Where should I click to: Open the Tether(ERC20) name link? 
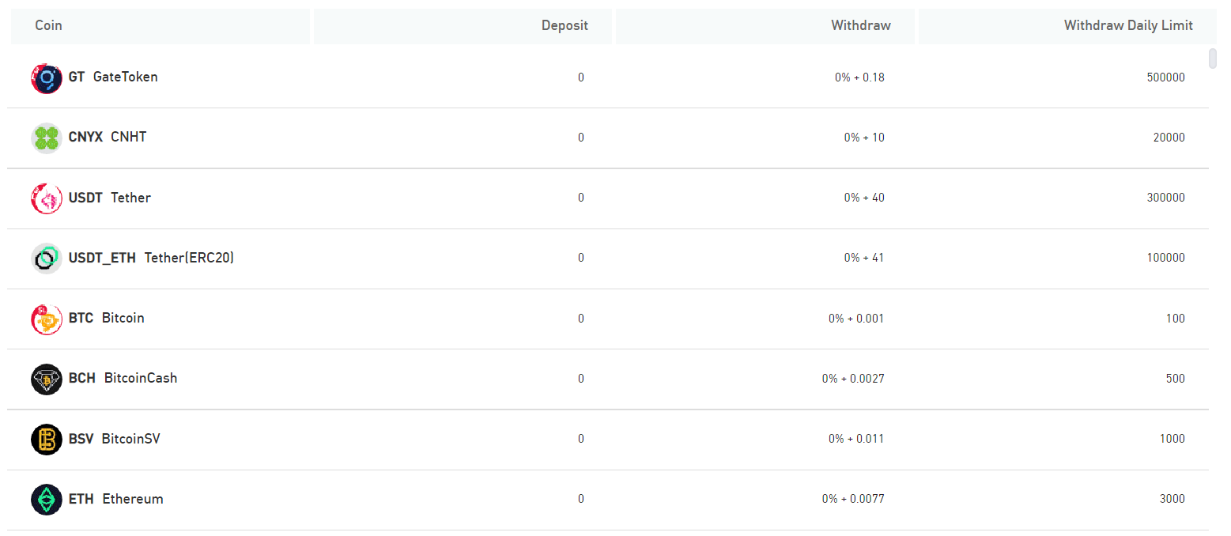189,258
